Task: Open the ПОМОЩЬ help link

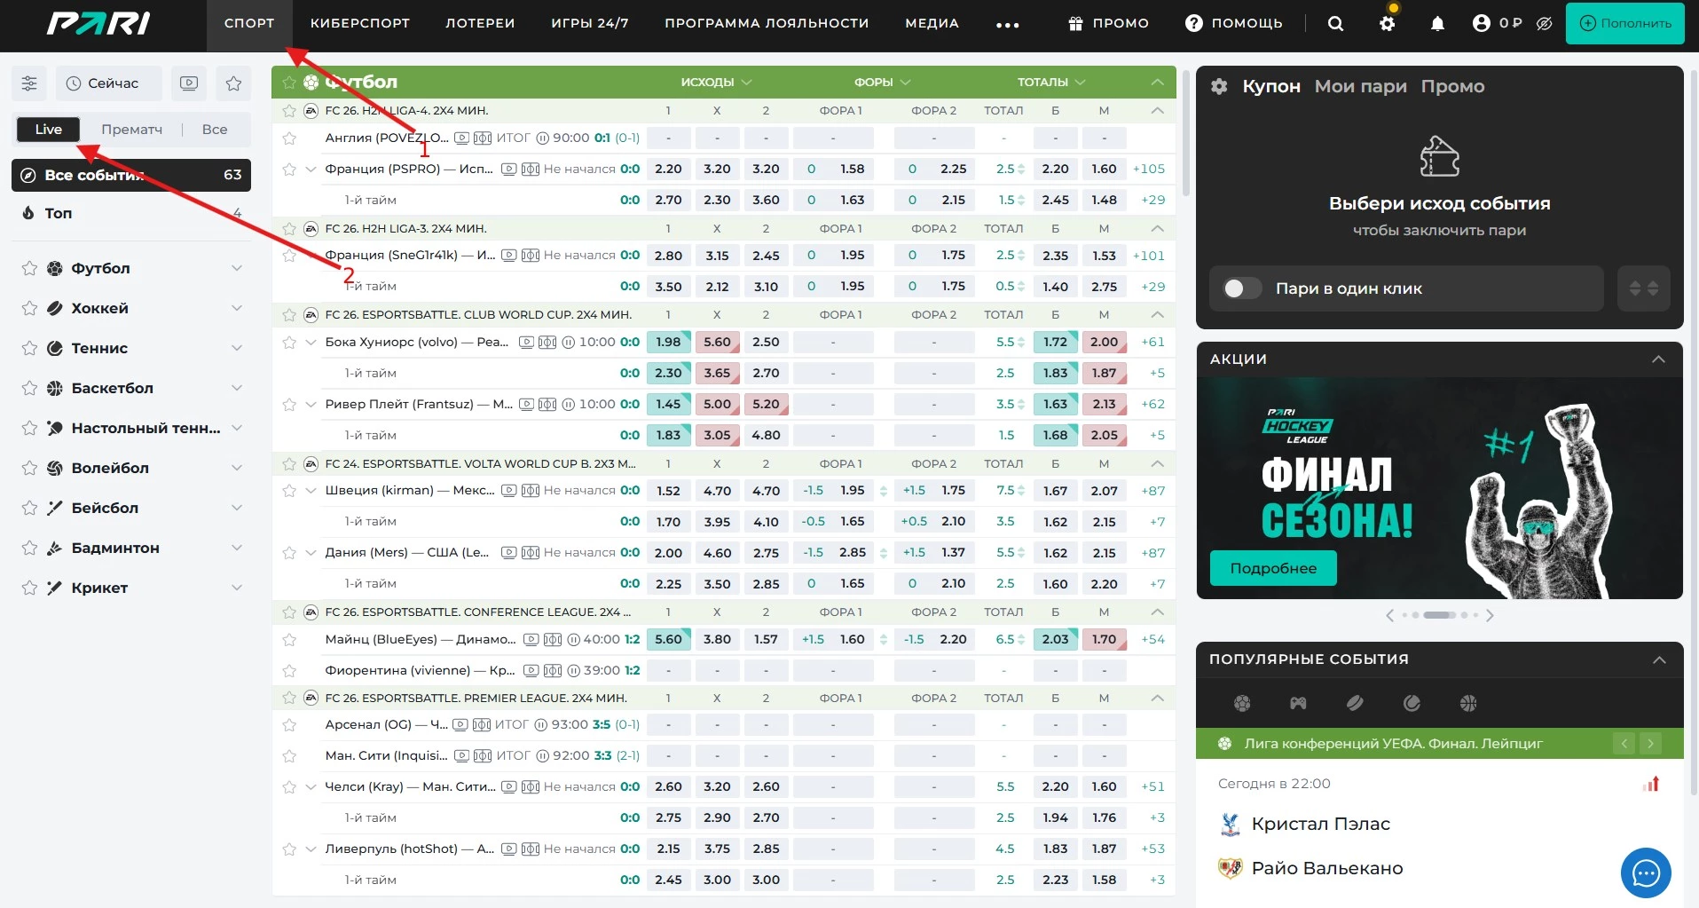Action: (1234, 24)
